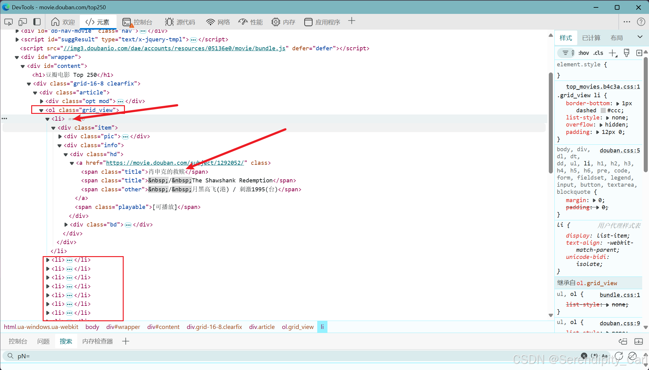Screen dimensions: 649x370
Task: Add a new style rule with plus icon
Action: tap(612, 53)
